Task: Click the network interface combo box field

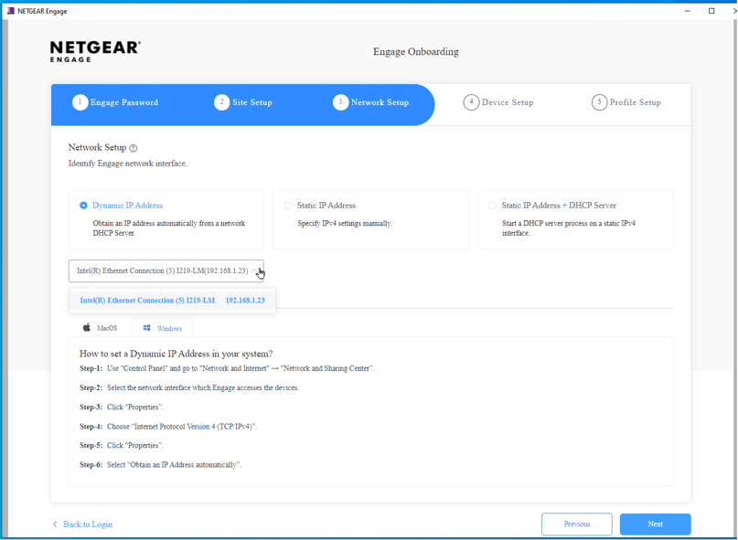Action: tap(160, 270)
